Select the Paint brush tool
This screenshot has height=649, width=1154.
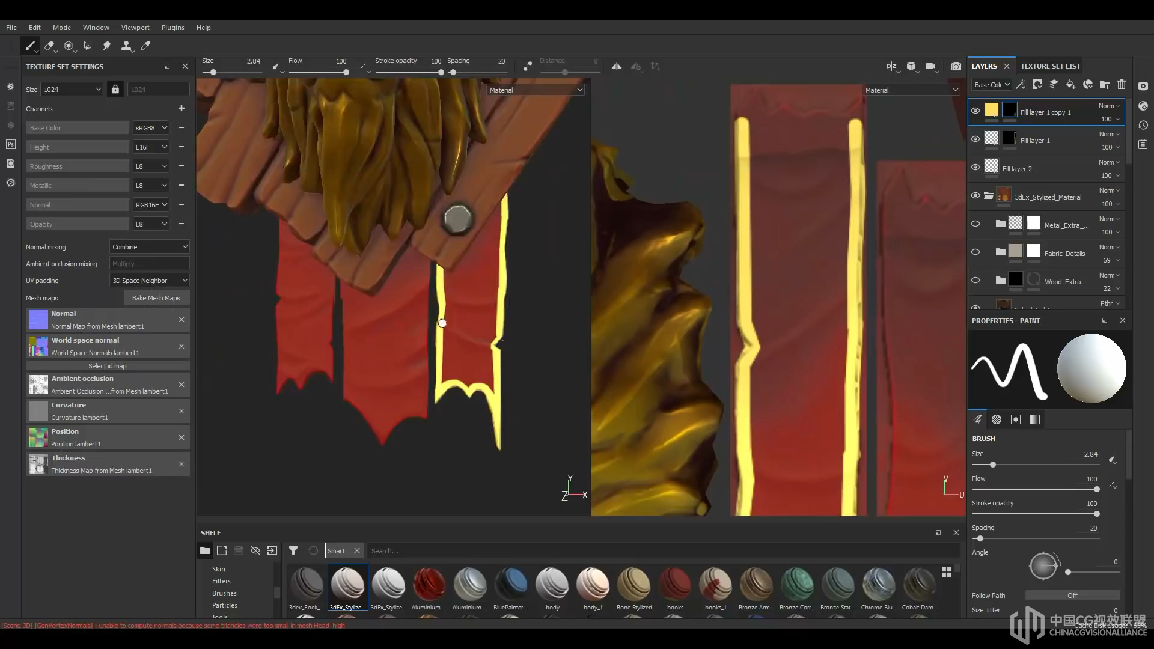pyautogui.click(x=30, y=46)
